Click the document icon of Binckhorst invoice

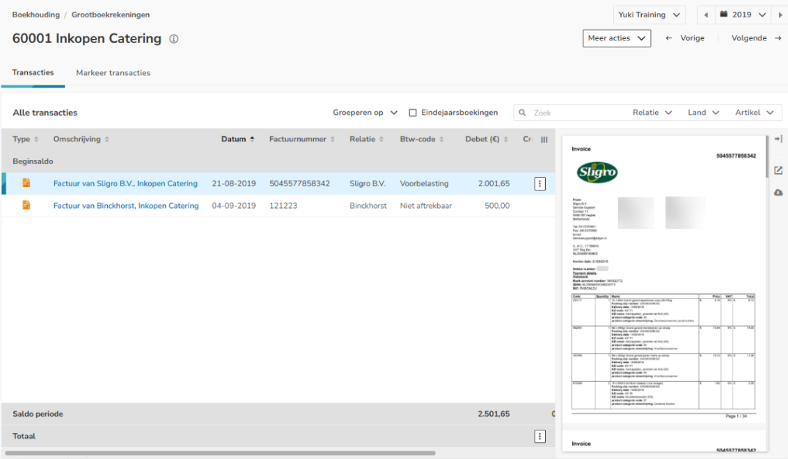tap(26, 205)
